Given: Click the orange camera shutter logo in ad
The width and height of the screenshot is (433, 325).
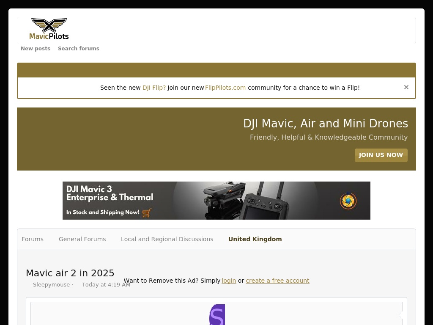Looking at the screenshot, I should point(348,201).
